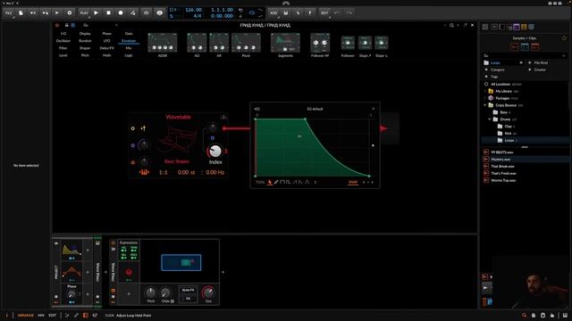
Task: Click the Out knob in device panel
Action: [x=208, y=292]
